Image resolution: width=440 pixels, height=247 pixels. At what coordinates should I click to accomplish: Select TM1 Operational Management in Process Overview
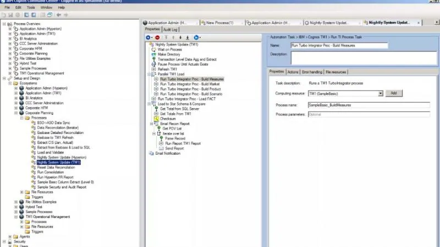42,74
